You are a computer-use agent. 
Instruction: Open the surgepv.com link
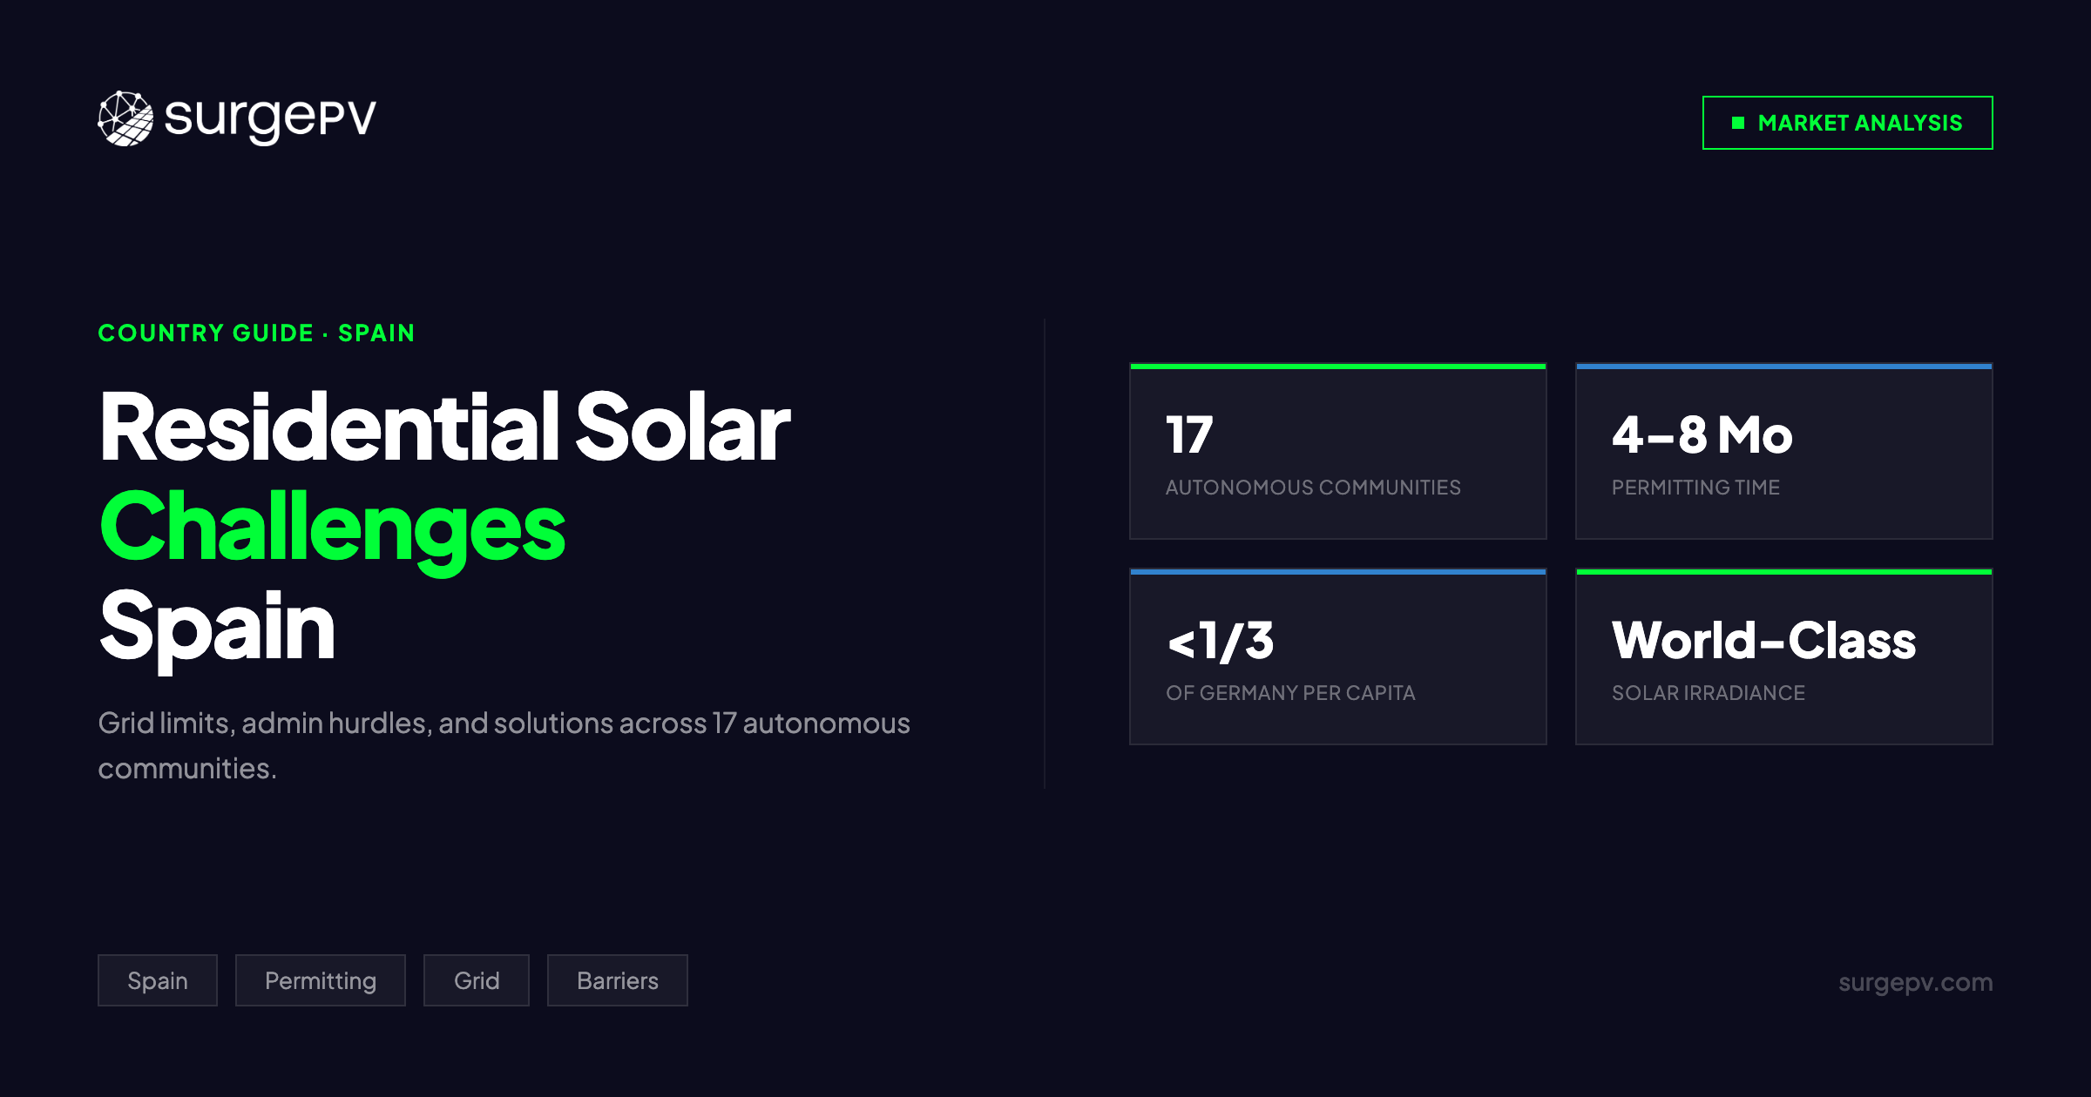1914,983
